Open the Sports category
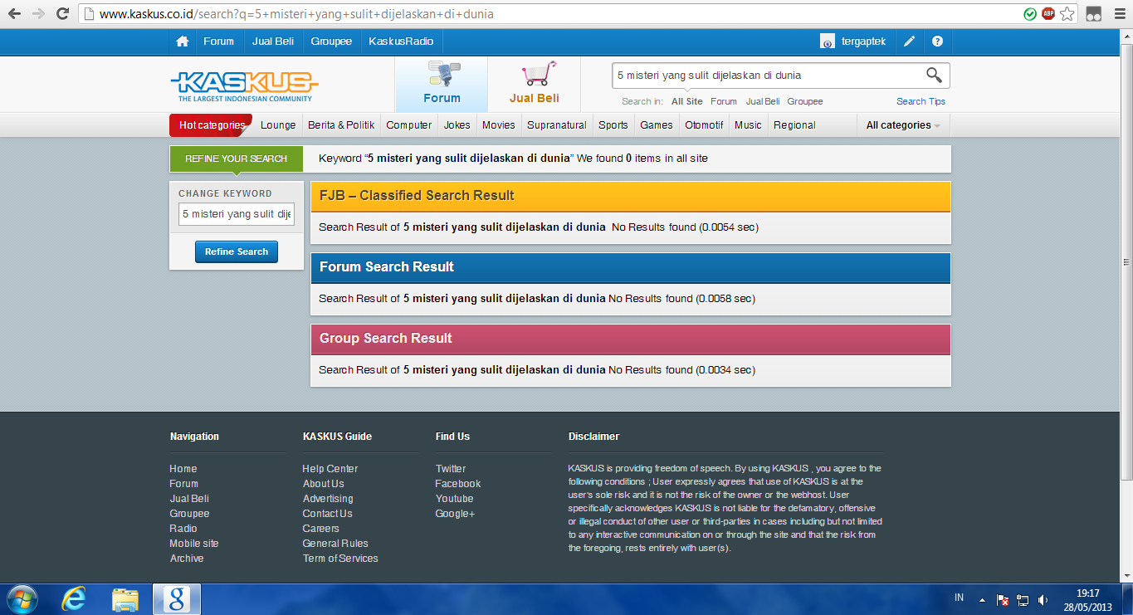1133x615 pixels. coord(613,125)
